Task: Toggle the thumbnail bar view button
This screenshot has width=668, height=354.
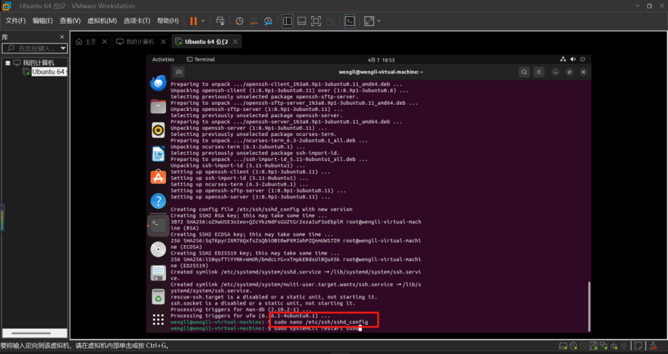Action: (301, 21)
